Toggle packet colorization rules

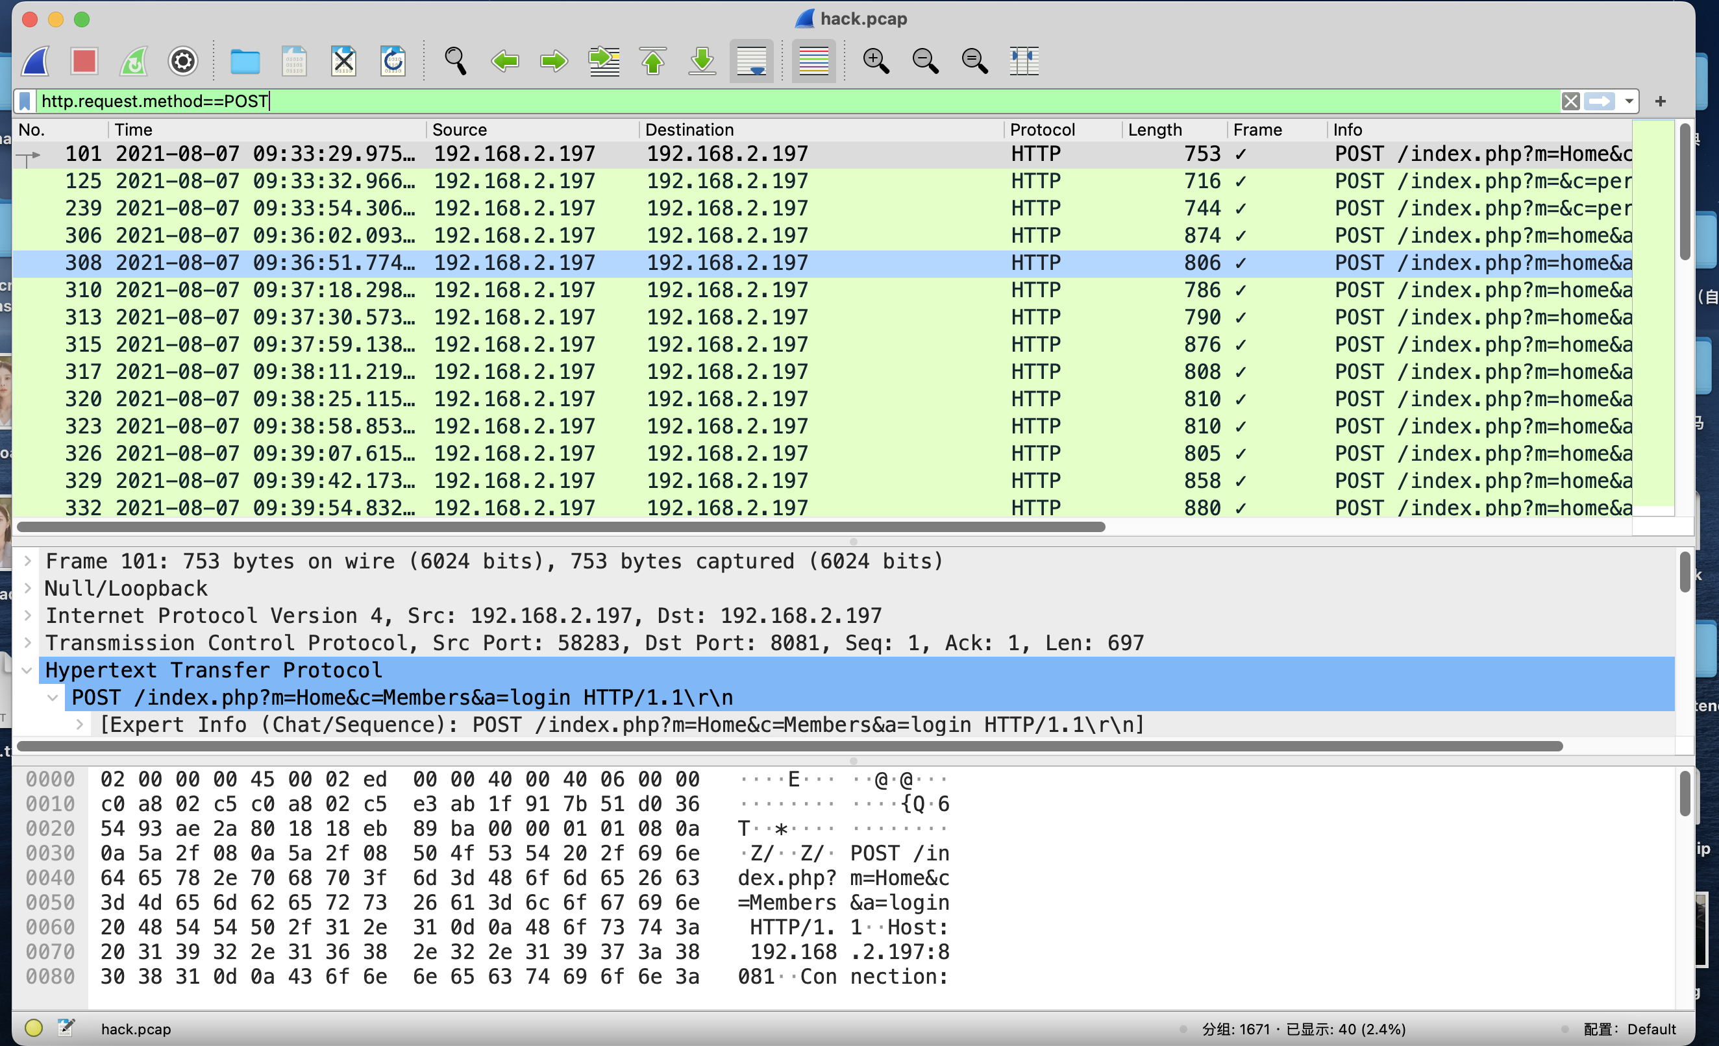813,62
